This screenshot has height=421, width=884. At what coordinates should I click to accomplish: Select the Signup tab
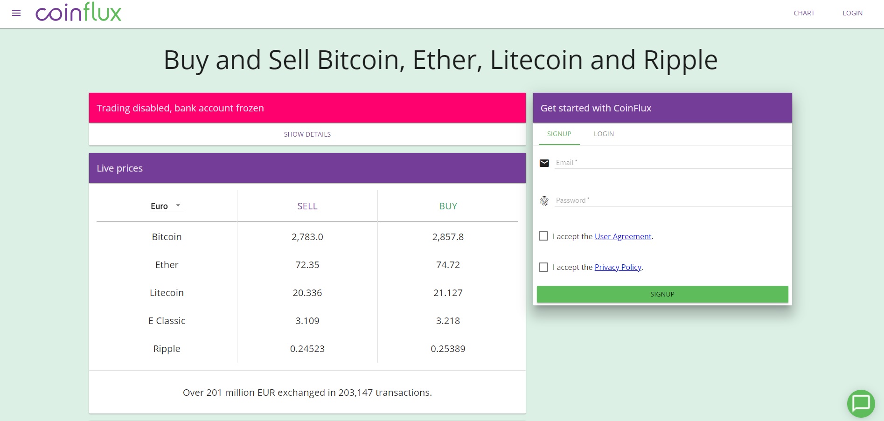coord(559,134)
